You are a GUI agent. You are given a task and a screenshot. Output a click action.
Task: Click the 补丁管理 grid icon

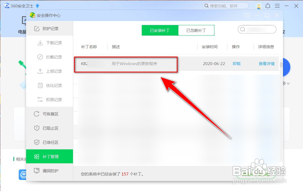click(x=37, y=157)
